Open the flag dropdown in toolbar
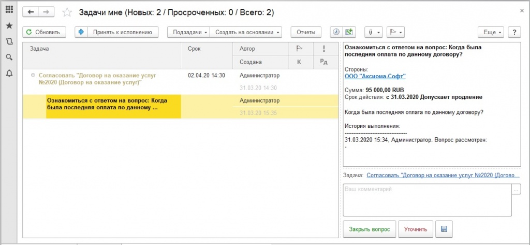Image resolution: width=530 pixels, height=245 pixels. [x=395, y=32]
